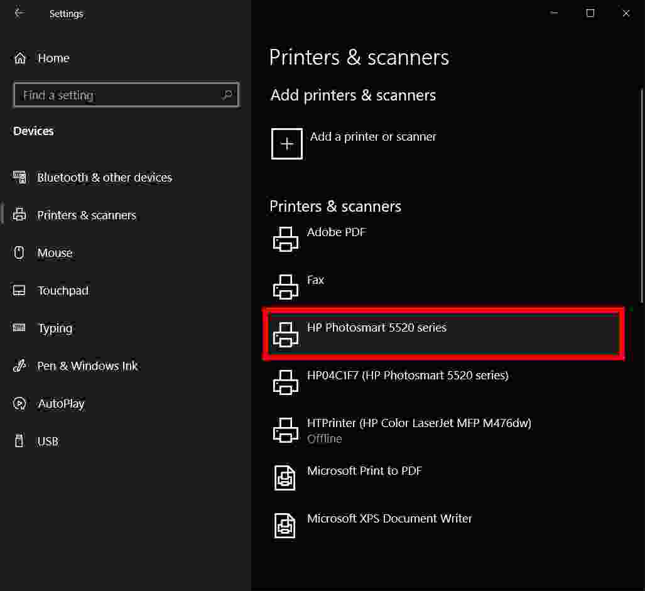
Task: Click the Touchpad sidebar icon
Action: [19, 290]
